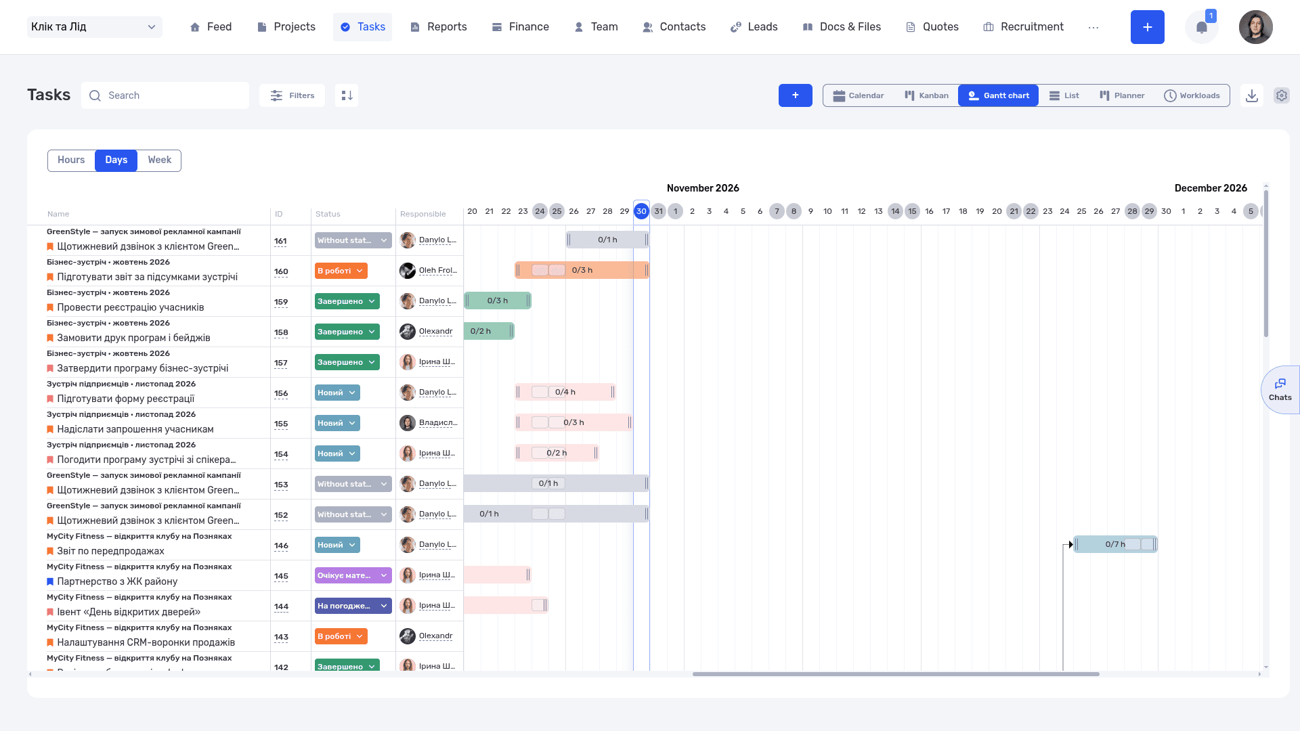The height and width of the screenshot is (731, 1300).
Task: Switch to Calendar view
Action: click(858, 95)
